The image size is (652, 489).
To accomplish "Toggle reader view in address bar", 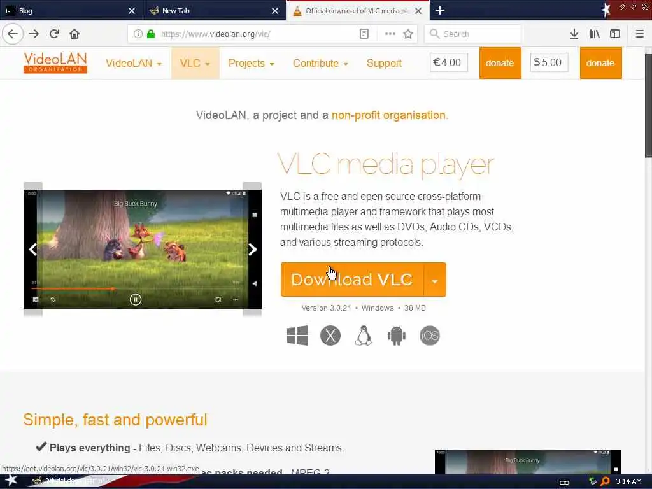I will 364,34.
